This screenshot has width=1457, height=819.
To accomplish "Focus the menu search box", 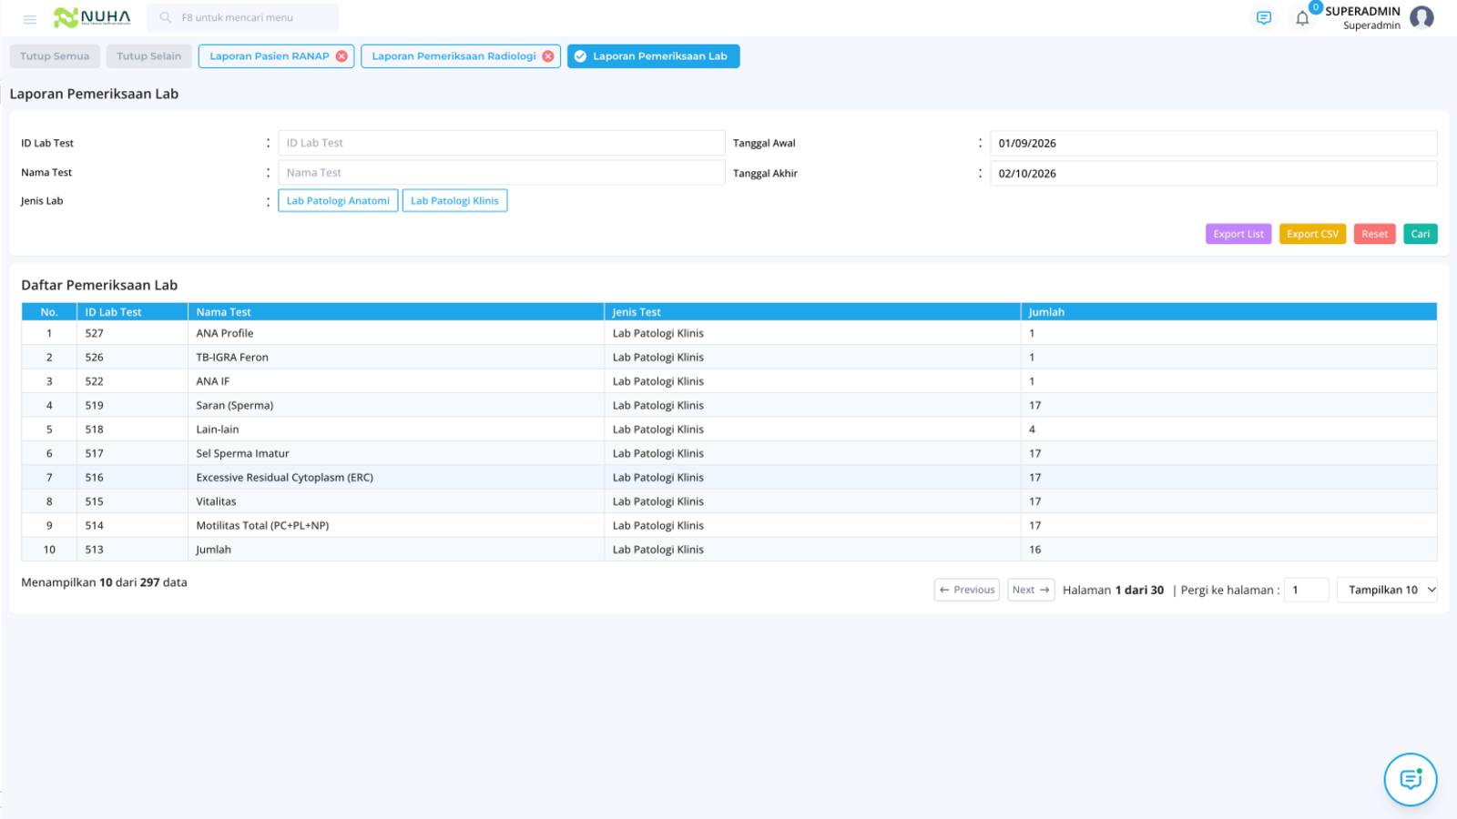I will click(x=242, y=17).
